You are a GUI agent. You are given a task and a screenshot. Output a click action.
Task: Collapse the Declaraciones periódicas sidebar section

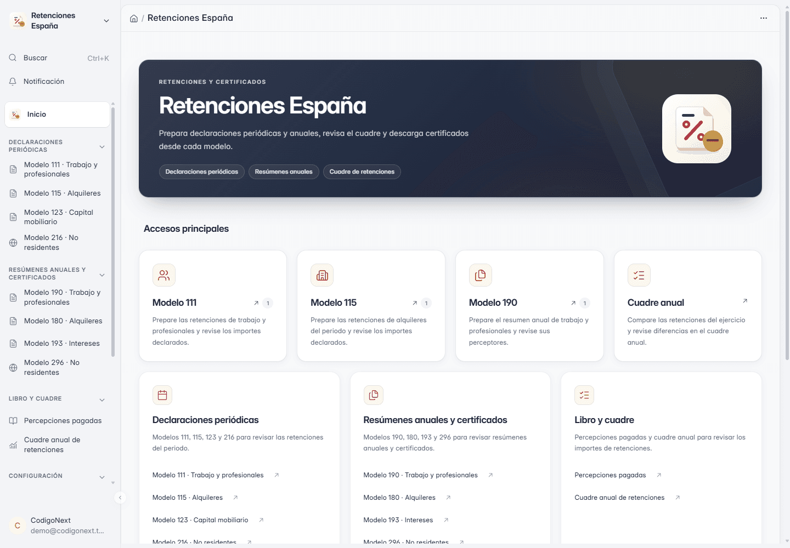coord(102,147)
